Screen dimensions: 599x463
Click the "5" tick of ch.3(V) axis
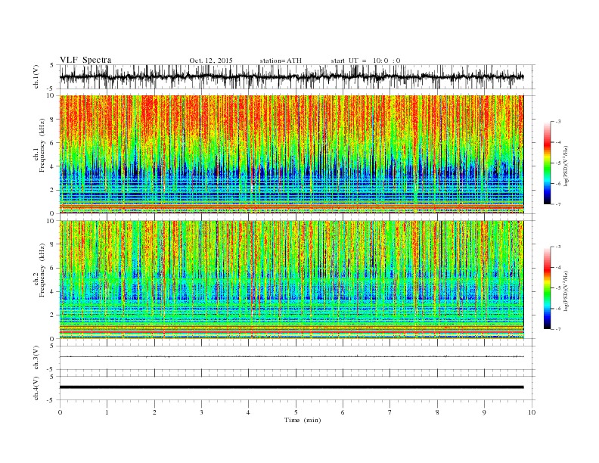[52, 346]
